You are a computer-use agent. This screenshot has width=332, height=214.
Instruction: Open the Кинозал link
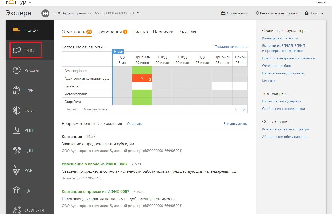click(x=269, y=81)
